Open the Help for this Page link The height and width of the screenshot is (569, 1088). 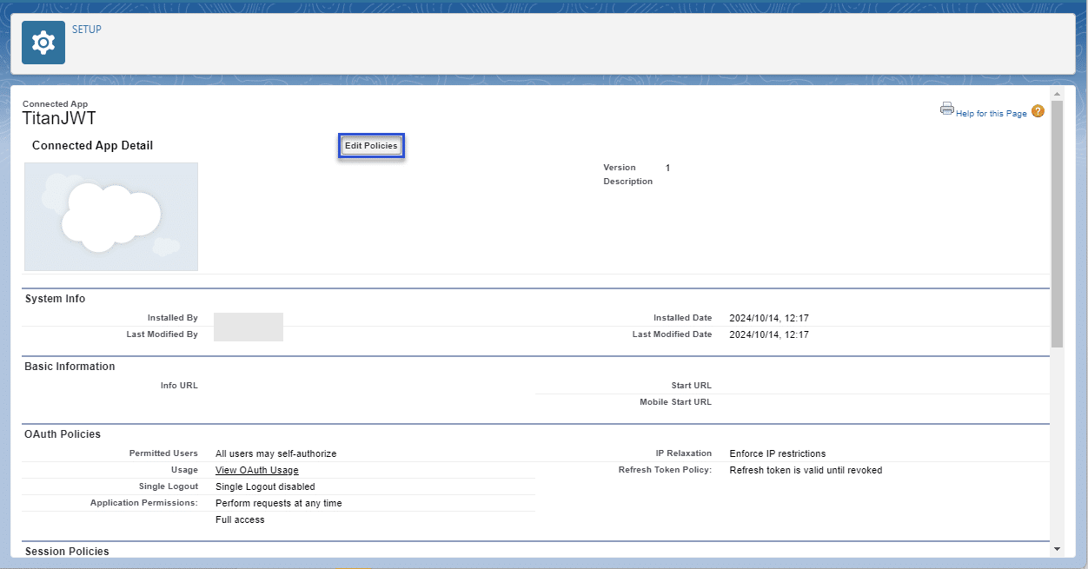click(x=991, y=114)
